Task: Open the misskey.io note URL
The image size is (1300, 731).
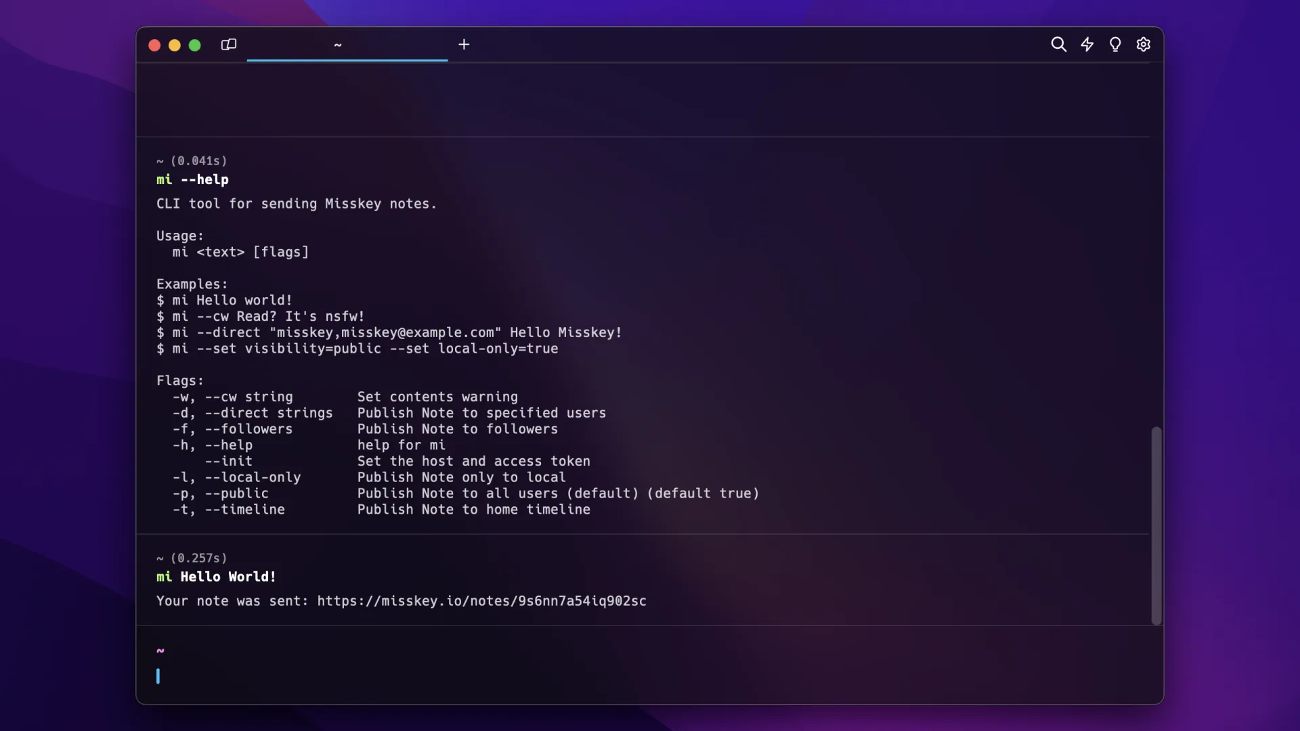Action: click(x=481, y=601)
